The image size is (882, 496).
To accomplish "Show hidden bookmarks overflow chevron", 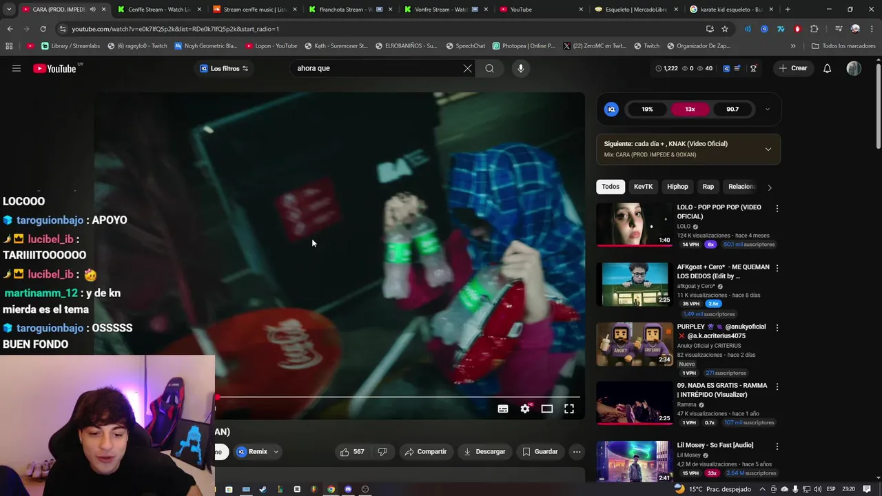I will click(x=793, y=45).
